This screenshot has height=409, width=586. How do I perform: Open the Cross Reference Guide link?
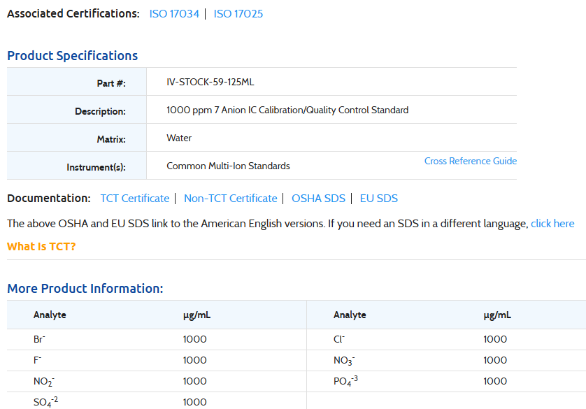coord(470,161)
